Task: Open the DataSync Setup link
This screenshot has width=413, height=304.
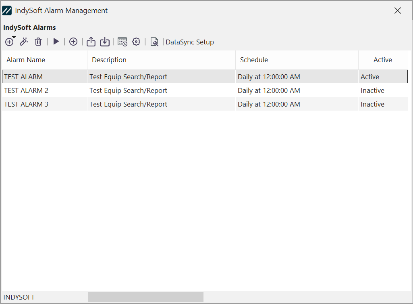Action: pos(190,42)
